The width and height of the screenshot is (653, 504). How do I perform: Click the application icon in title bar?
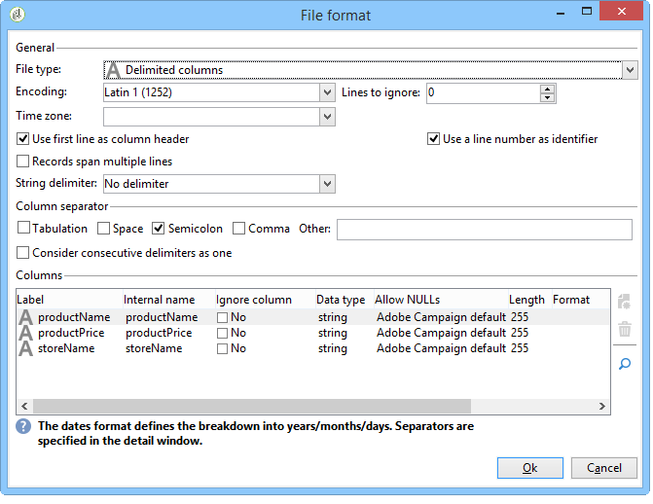(18, 15)
